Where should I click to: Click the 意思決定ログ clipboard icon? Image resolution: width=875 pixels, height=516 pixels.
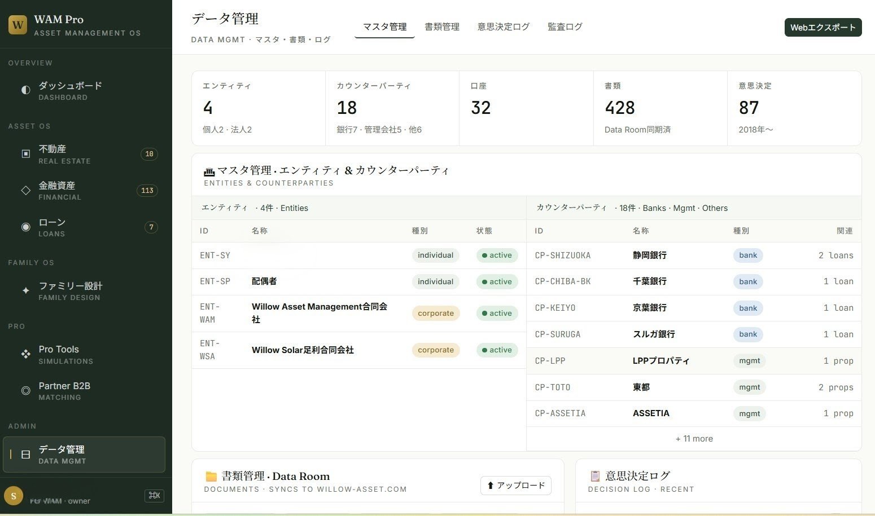click(594, 475)
